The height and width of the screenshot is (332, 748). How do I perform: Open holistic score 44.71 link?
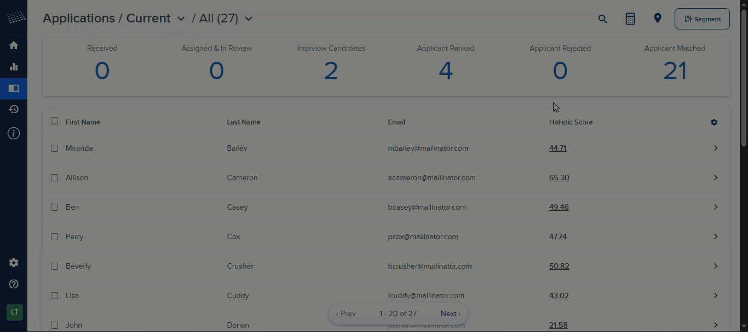tap(557, 148)
